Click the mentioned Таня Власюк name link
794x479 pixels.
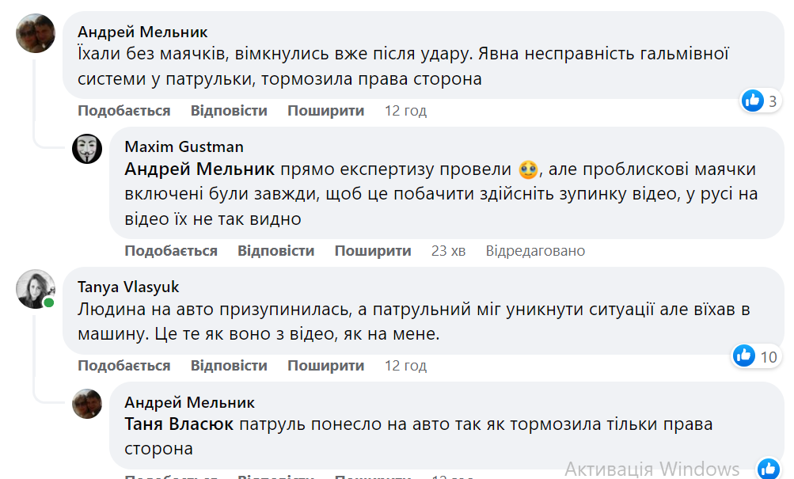coord(179,424)
